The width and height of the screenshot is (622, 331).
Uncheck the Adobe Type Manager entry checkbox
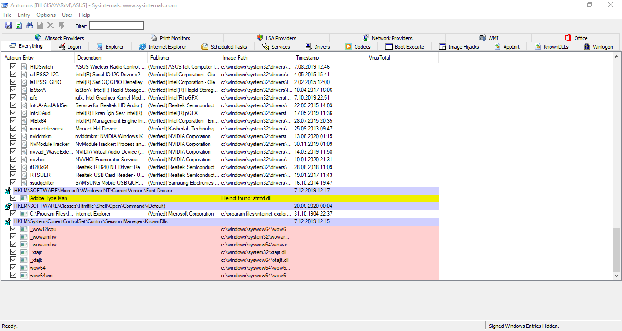(14, 198)
